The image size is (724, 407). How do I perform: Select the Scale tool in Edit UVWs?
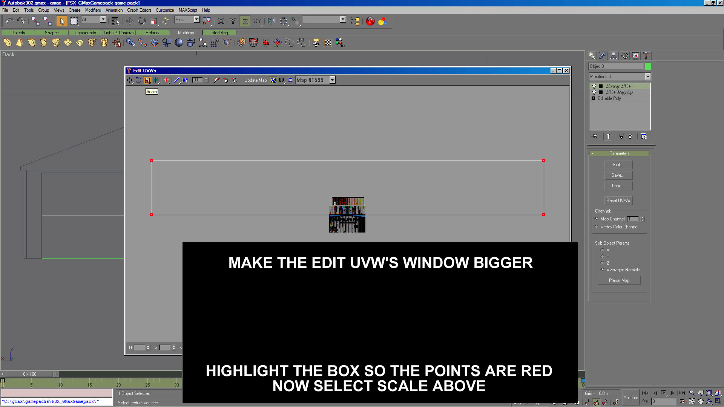pyautogui.click(x=147, y=80)
